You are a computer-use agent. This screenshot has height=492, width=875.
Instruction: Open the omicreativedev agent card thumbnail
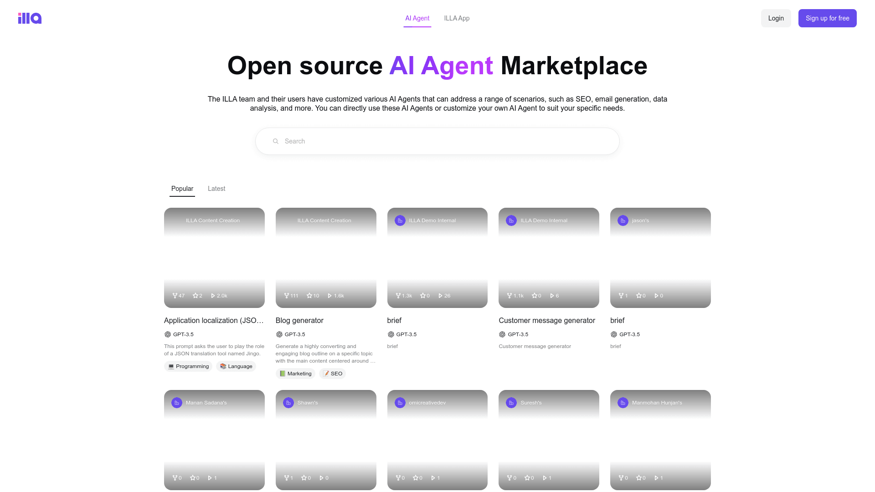pyautogui.click(x=437, y=440)
